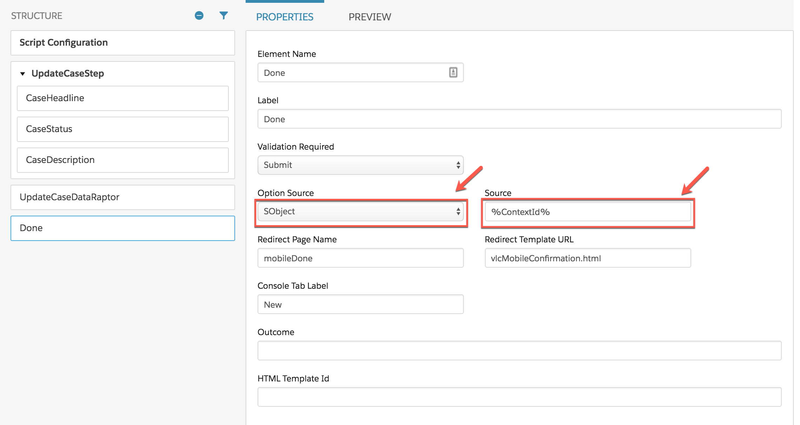Select the UpdateCaseDataRaptor element
Screen dimensions: 800x425
[123, 197]
